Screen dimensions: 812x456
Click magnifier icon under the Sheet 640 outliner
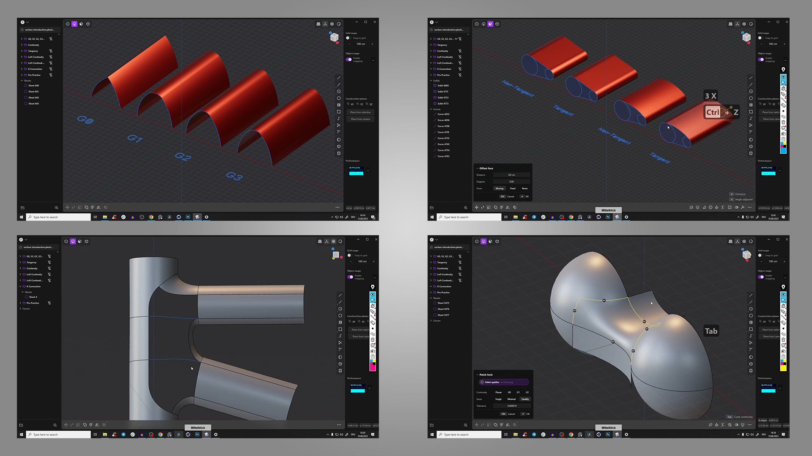pos(56,208)
